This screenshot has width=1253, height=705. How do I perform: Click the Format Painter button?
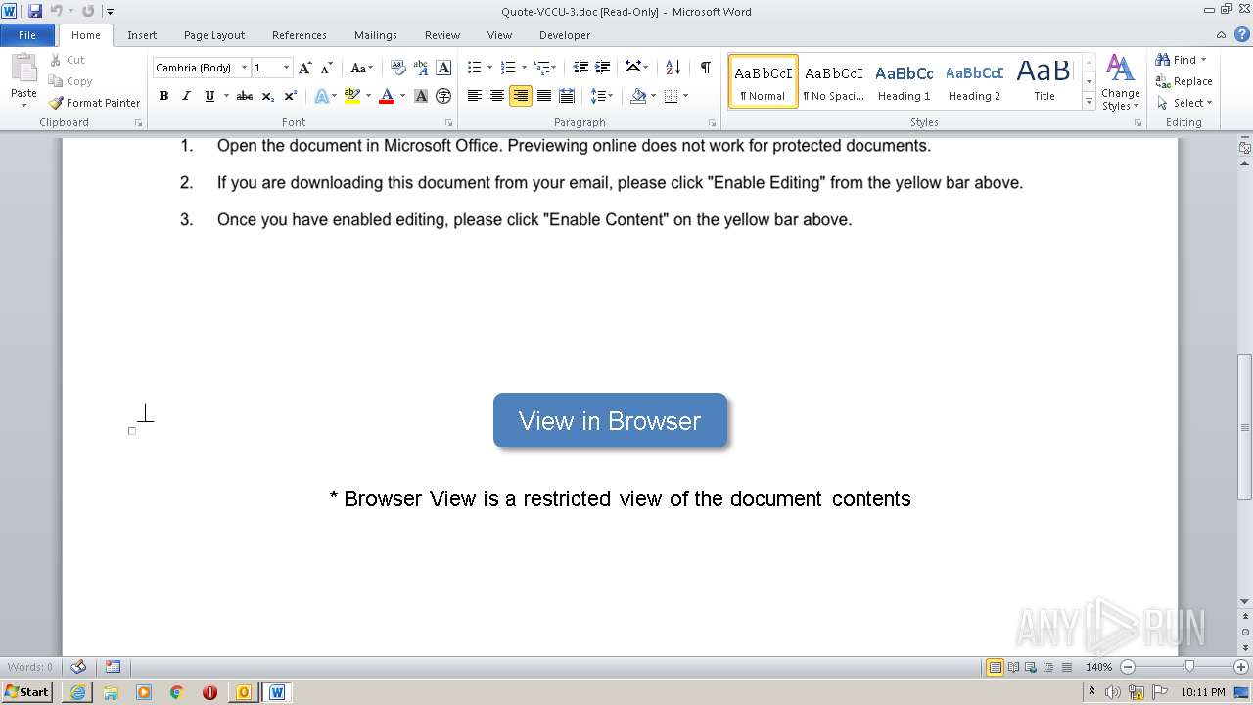point(95,103)
